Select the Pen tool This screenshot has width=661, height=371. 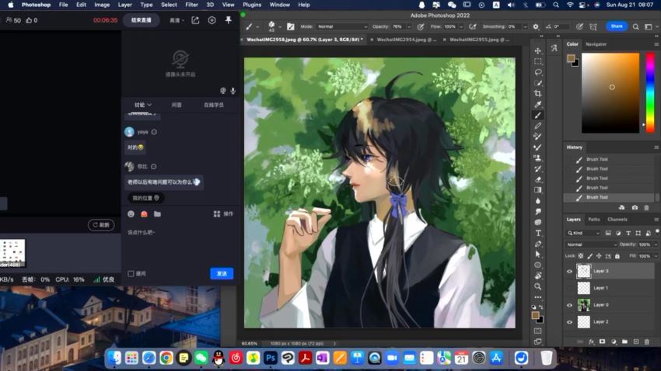[x=537, y=244]
